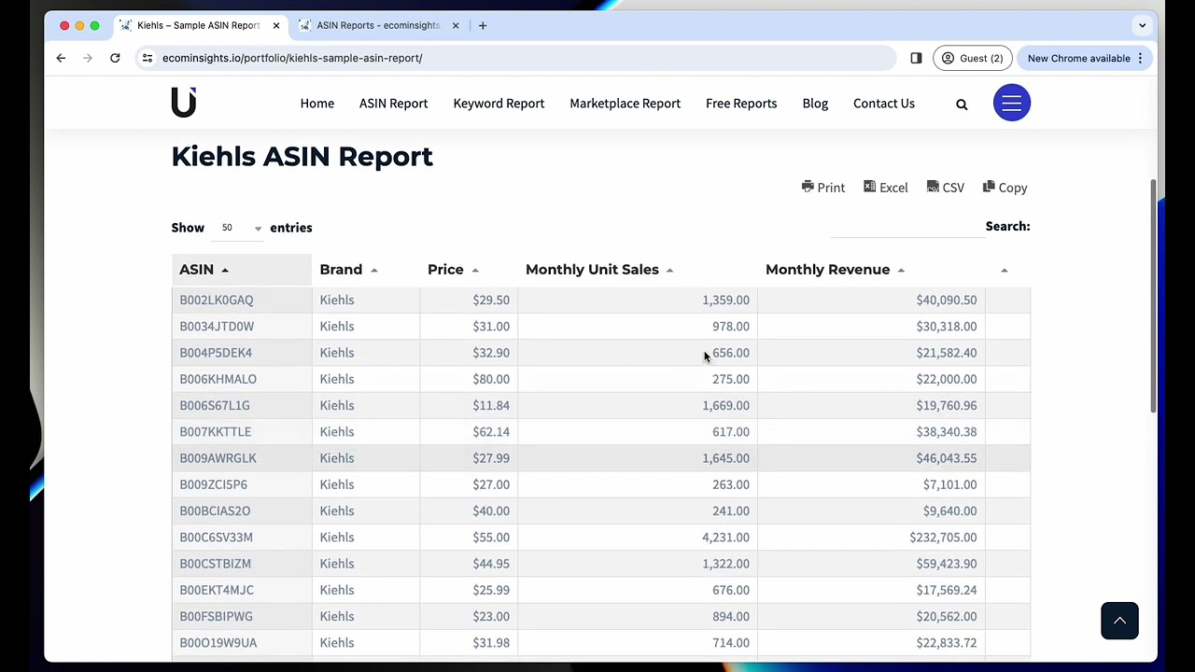Open the Keyword Report nav item
Image resolution: width=1195 pixels, height=672 pixels.
pos(499,104)
